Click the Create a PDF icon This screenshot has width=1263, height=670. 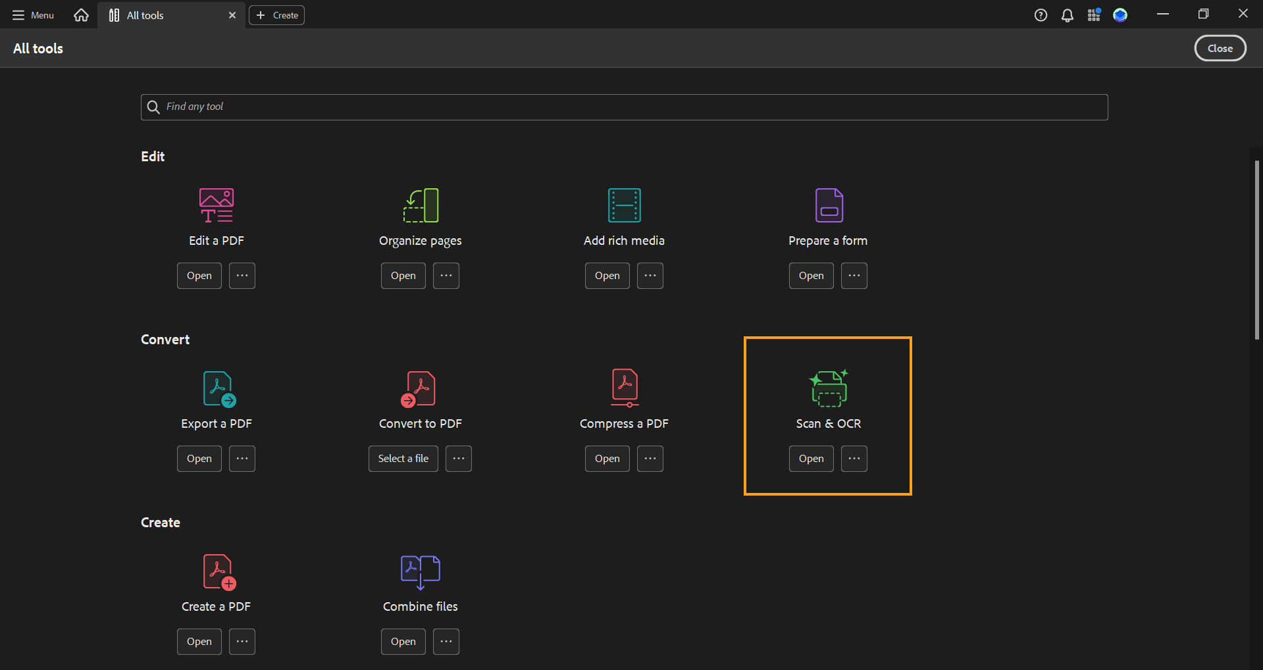pos(219,572)
